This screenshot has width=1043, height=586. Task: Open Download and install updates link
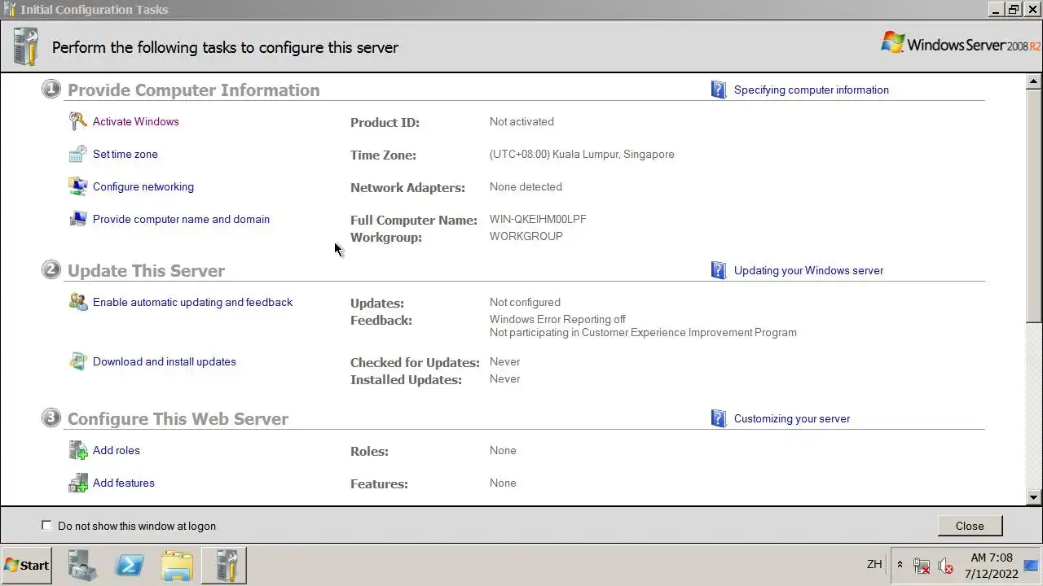(x=165, y=361)
